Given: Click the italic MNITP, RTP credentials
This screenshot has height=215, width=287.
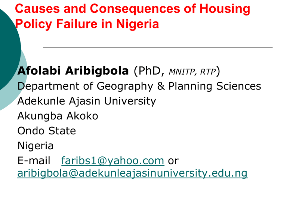Looking at the screenshot, I should (x=192, y=72).
